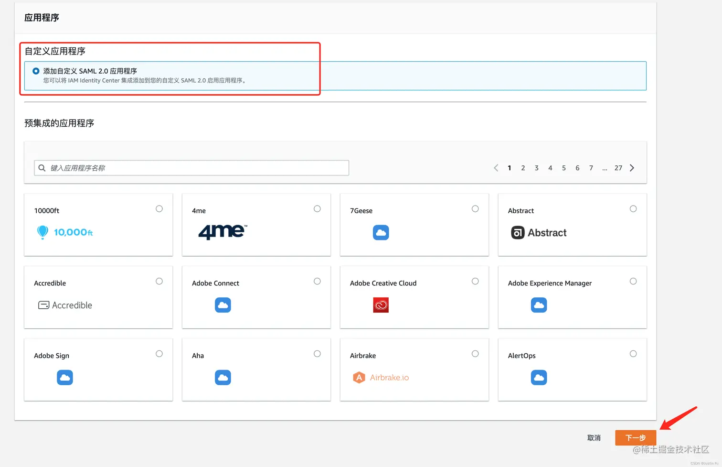Click the Adobe Experience Manager card title
The height and width of the screenshot is (467, 722).
pyautogui.click(x=550, y=283)
